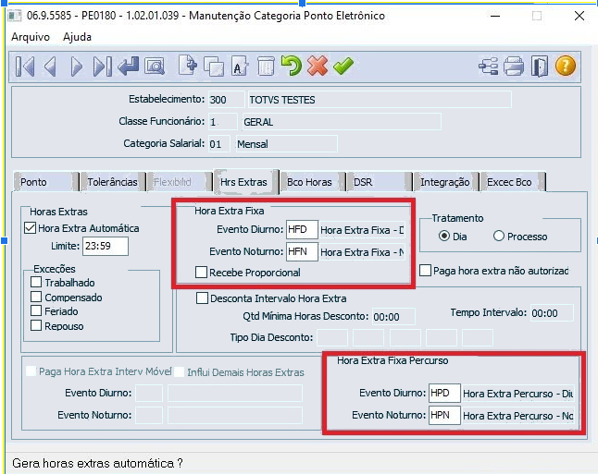Modify record icon with letter A
This screenshot has height=474, width=598.
pyautogui.click(x=240, y=67)
